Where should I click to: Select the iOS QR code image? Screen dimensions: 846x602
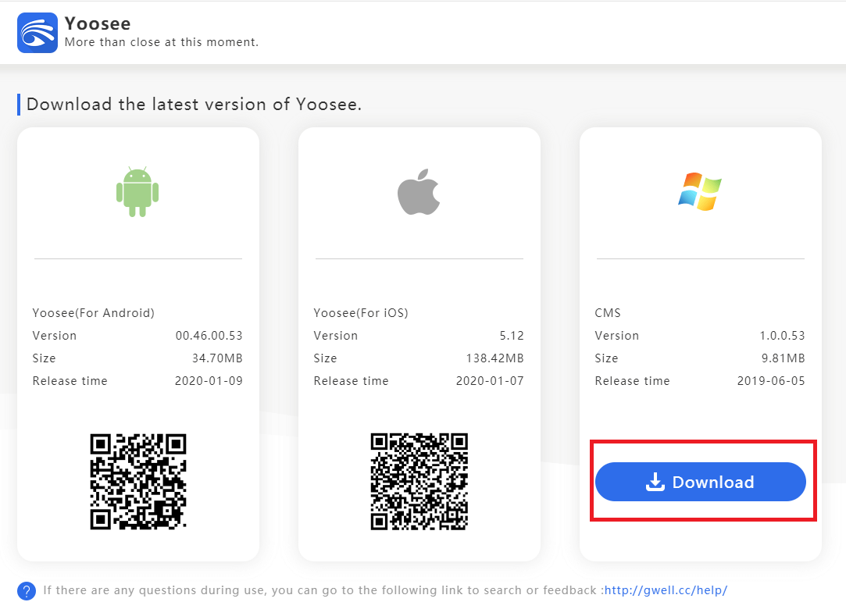pos(419,481)
